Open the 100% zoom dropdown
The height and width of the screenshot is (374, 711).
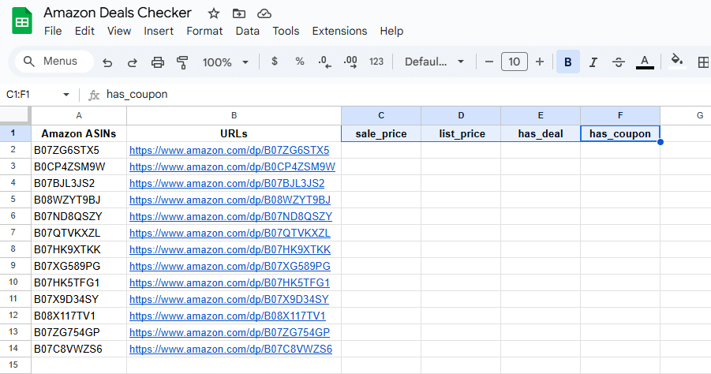coord(226,62)
